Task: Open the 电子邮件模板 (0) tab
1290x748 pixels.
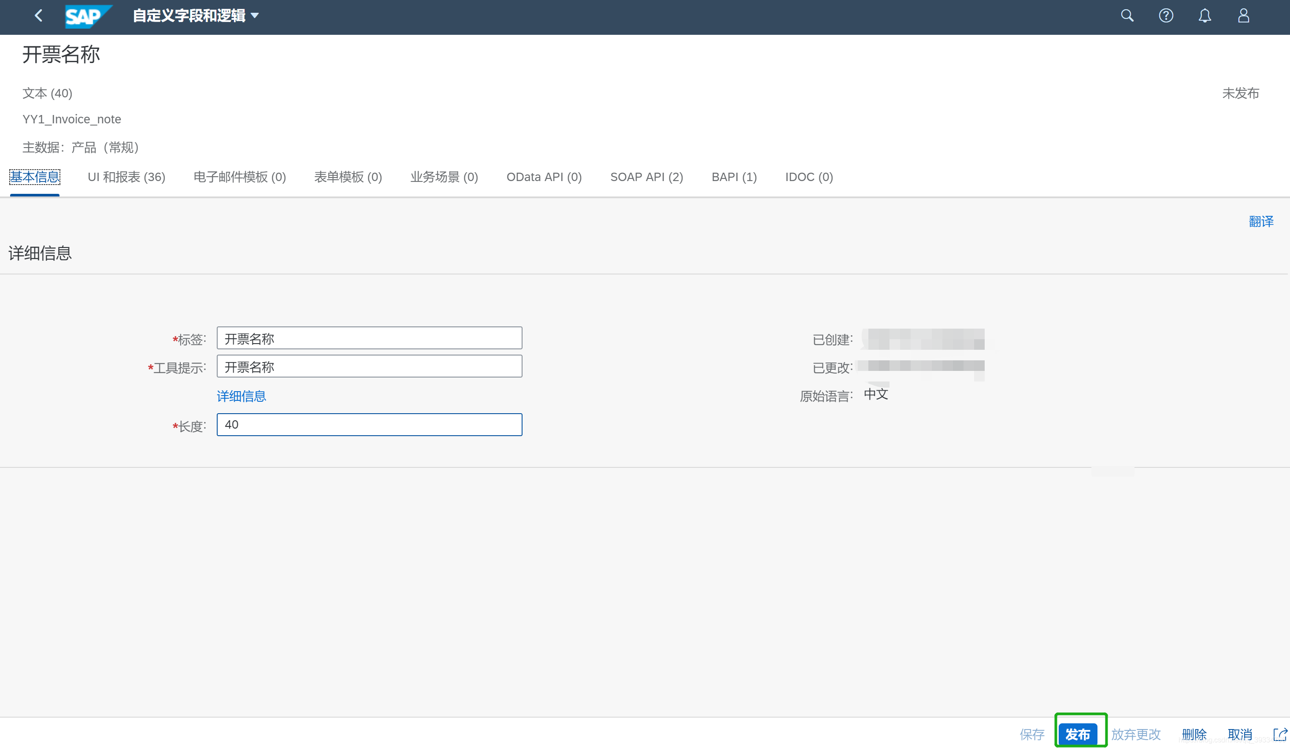Action: click(240, 177)
